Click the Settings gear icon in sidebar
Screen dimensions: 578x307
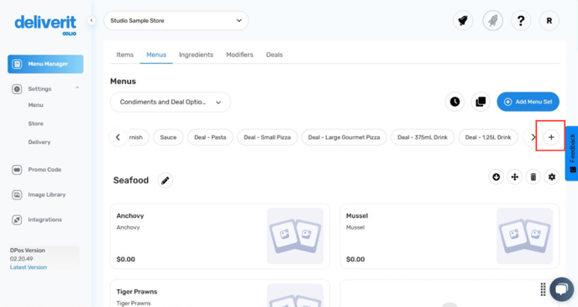[x=17, y=89]
